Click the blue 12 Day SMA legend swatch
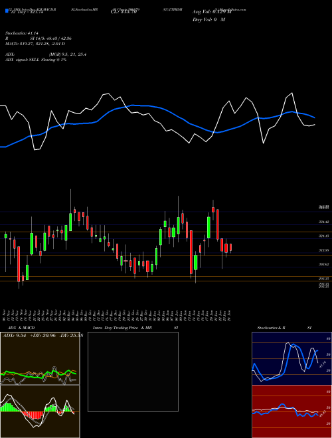Screen dimensions: 332x438 tap(7, 11)
